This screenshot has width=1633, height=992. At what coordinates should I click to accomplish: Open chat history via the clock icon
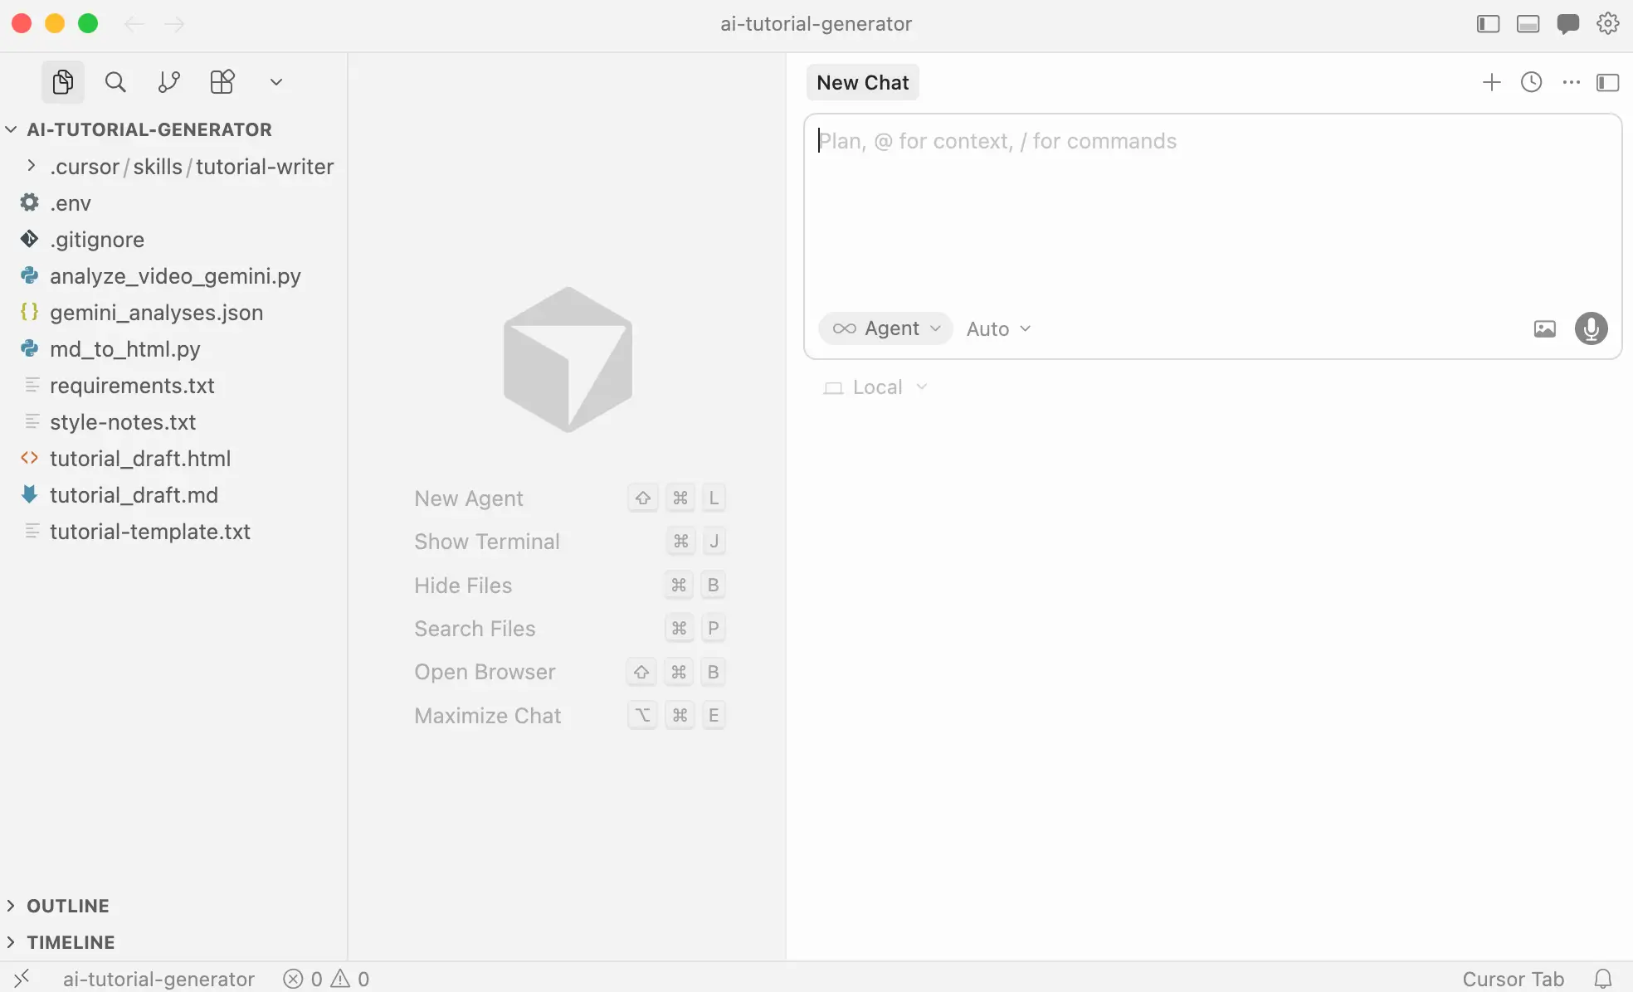coord(1530,82)
